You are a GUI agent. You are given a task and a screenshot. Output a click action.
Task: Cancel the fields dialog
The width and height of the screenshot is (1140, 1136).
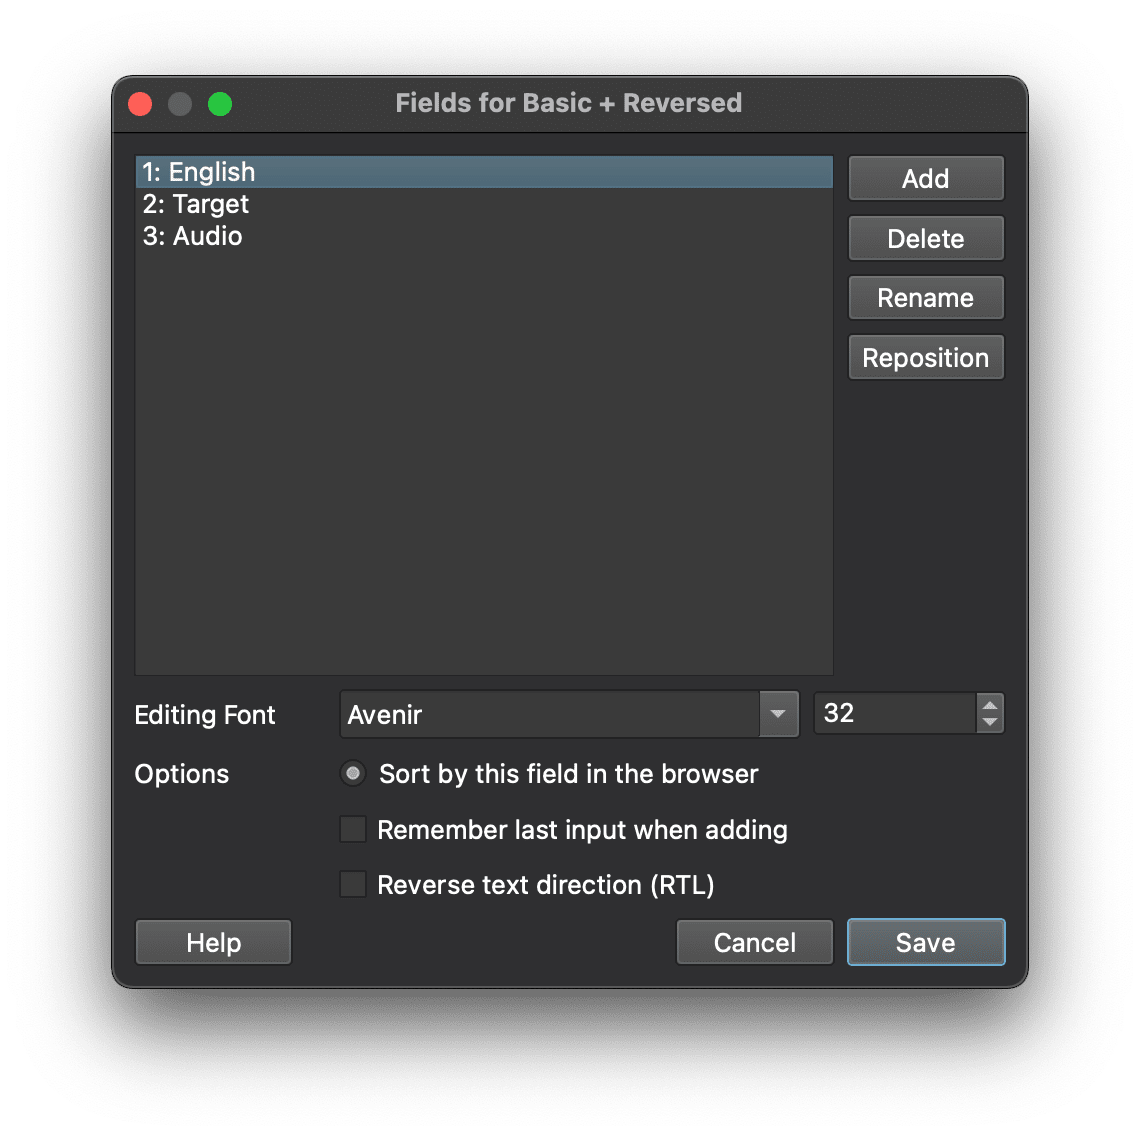pos(754,941)
